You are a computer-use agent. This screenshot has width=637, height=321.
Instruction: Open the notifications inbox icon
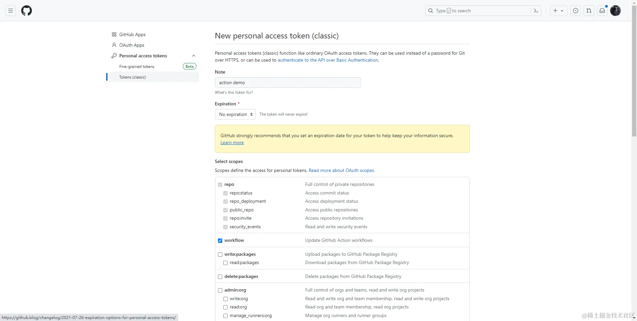point(602,11)
